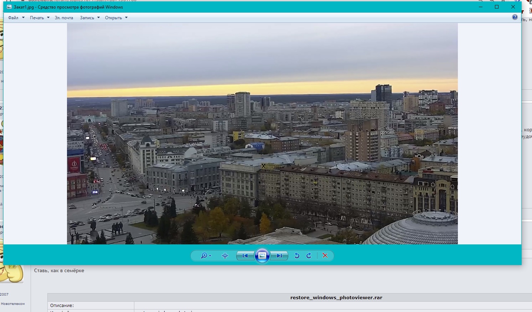Open the help question mark icon
The height and width of the screenshot is (312, 532).
pyautogui.click(x=515, y=17)
